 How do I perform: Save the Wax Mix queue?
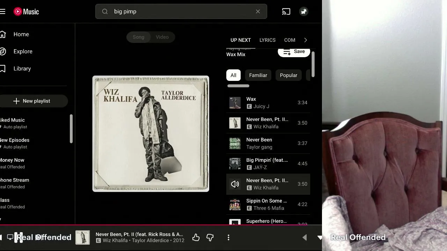coord(294,51)
